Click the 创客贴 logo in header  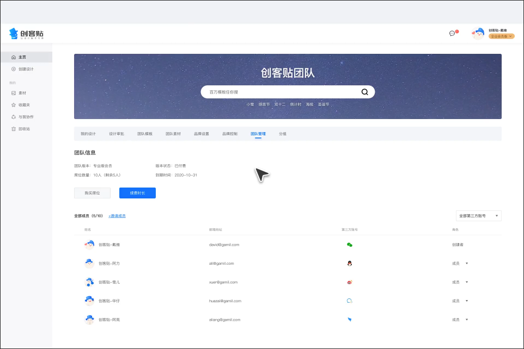coord(26,34)
